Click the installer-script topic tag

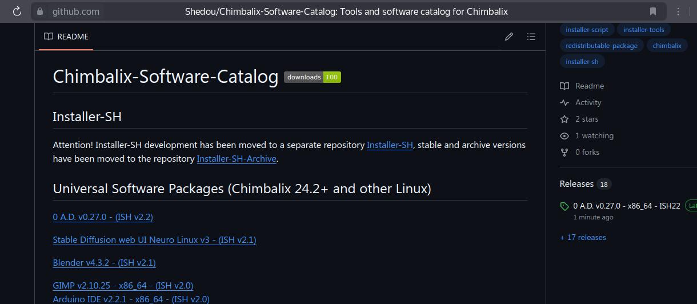click(587, 30)
